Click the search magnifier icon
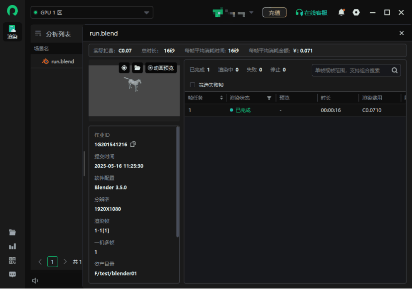The width and height of the screenshot is (412, 289). (395, 70)
